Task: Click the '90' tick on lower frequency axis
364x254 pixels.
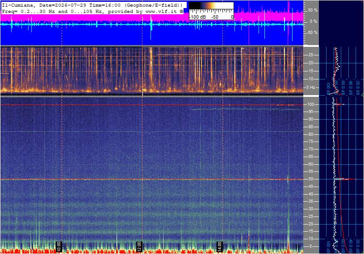Action: pyautogui.click(x=310, y=119)
